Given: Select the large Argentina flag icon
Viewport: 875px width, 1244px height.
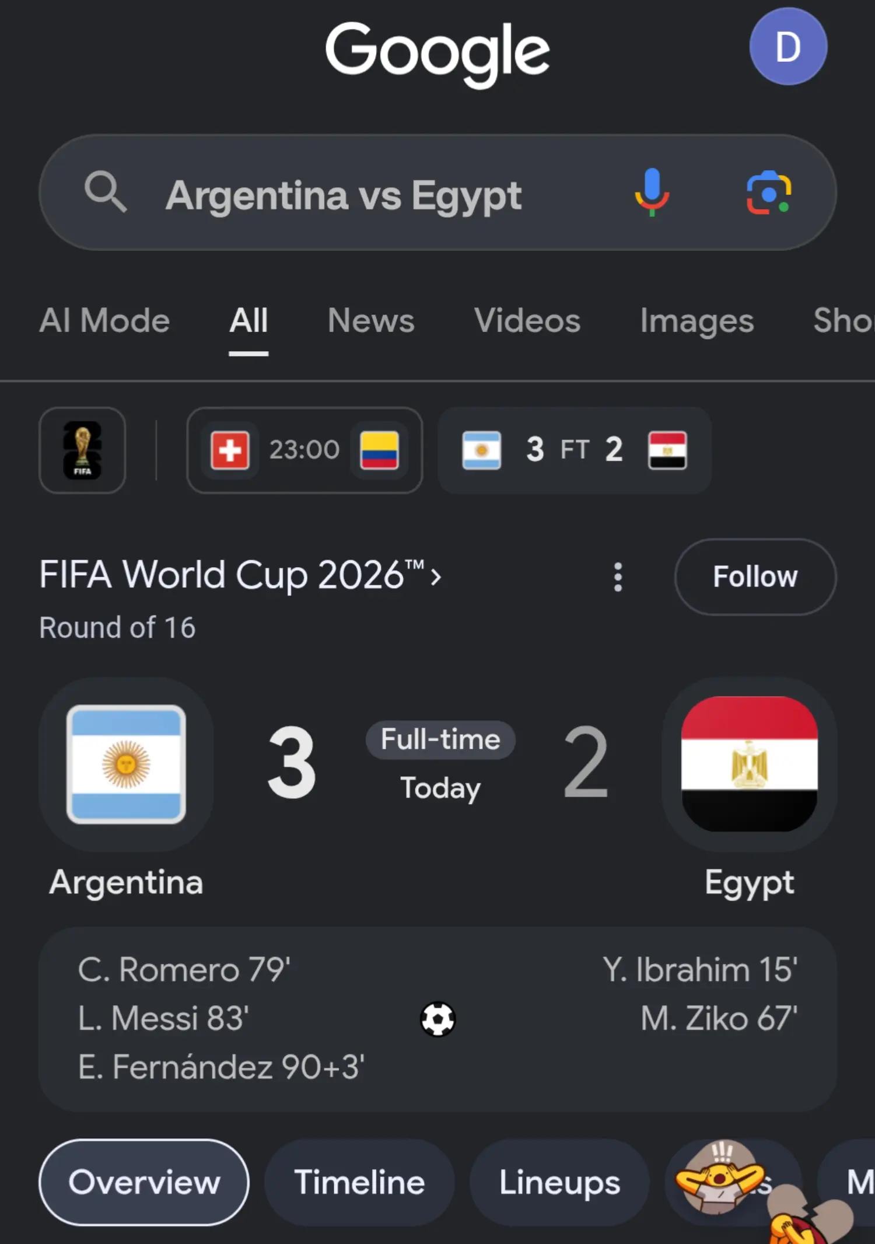Looking at the screenshot, I should pos(126,764).
